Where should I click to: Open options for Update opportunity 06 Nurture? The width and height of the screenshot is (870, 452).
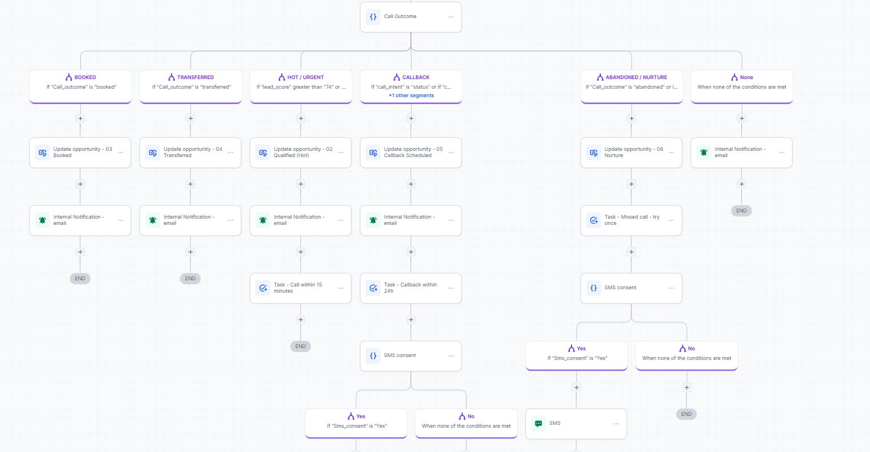(671, 153)
